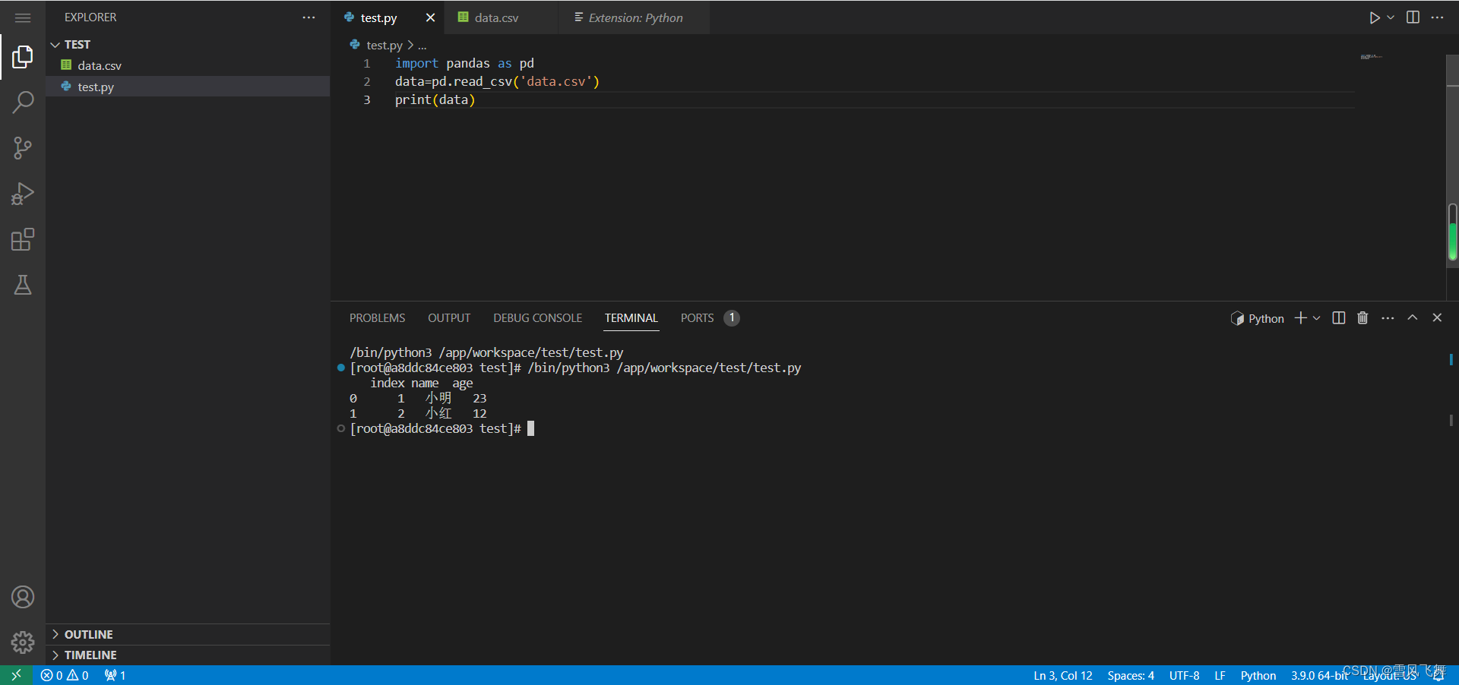Open the Extensions icon

(23, 239)
